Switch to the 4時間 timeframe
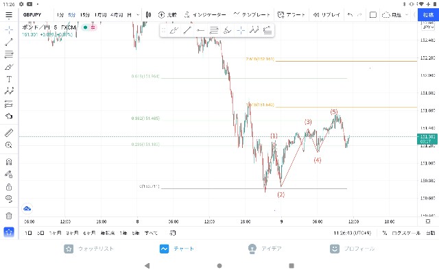This screenshot has width=439, height=274. click(x=117, y=15)
